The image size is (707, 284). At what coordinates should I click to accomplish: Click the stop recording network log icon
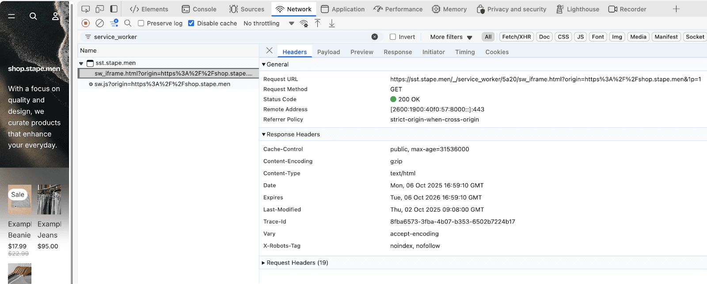tap(86, 23)
